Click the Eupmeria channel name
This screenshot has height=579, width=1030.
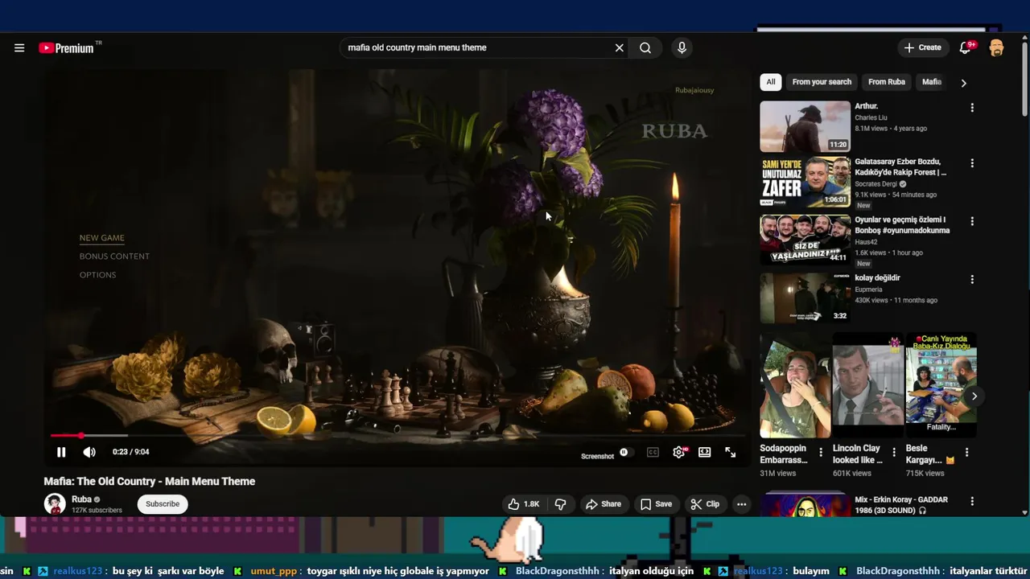coord(868,289)
